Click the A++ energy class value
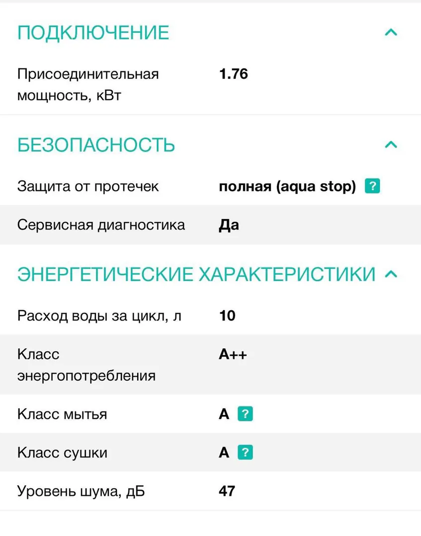This screenshot has height=536, width=421. coord(233,354)
